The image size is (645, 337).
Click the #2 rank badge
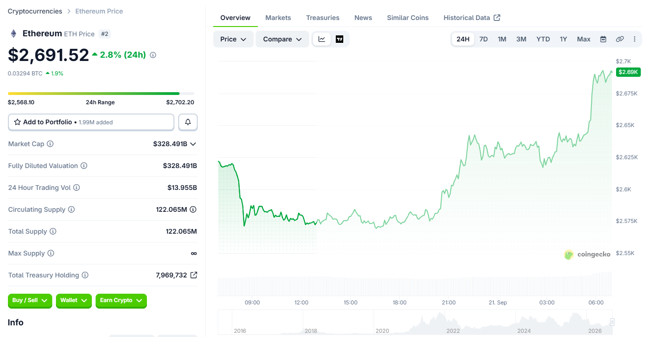tap(104, 34)
